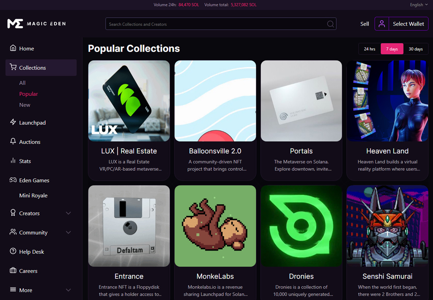433x300 pixels.
Task: Click the Popular Collections heading
Action: point(134,49)
